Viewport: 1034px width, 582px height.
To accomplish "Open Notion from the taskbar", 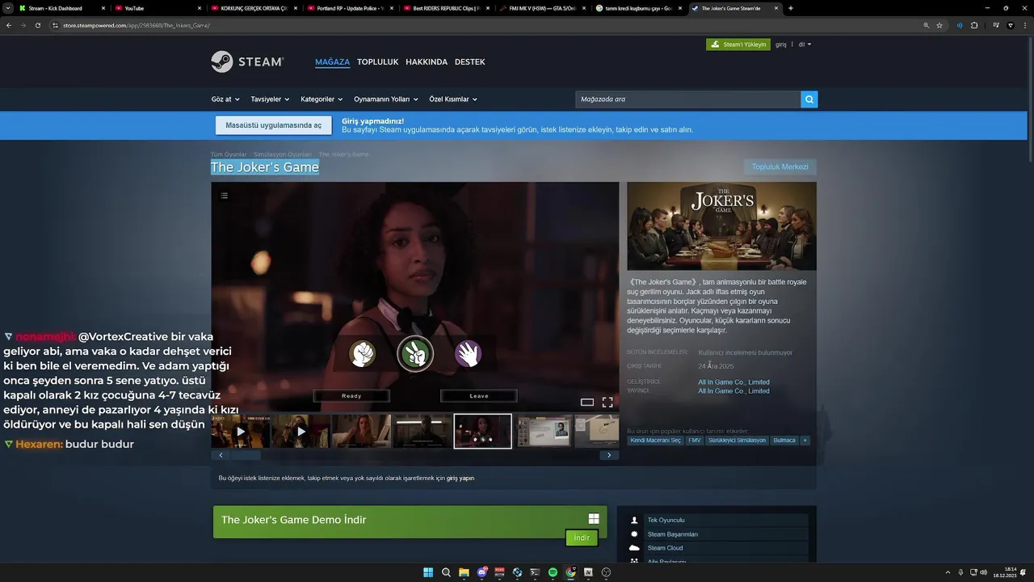I will pos(588,572).
